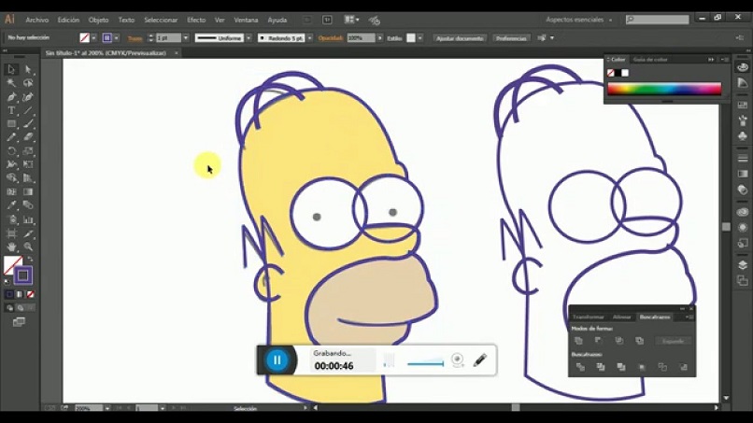753x423 pixels.
Task: Click the Preferencias button
Action: coord(511,38)
